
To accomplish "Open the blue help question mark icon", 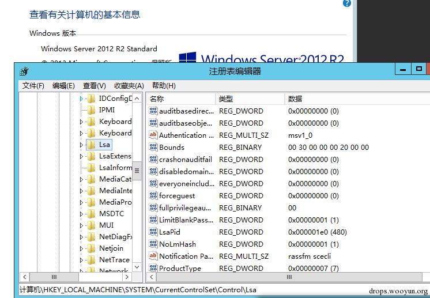I will point(347,3).
